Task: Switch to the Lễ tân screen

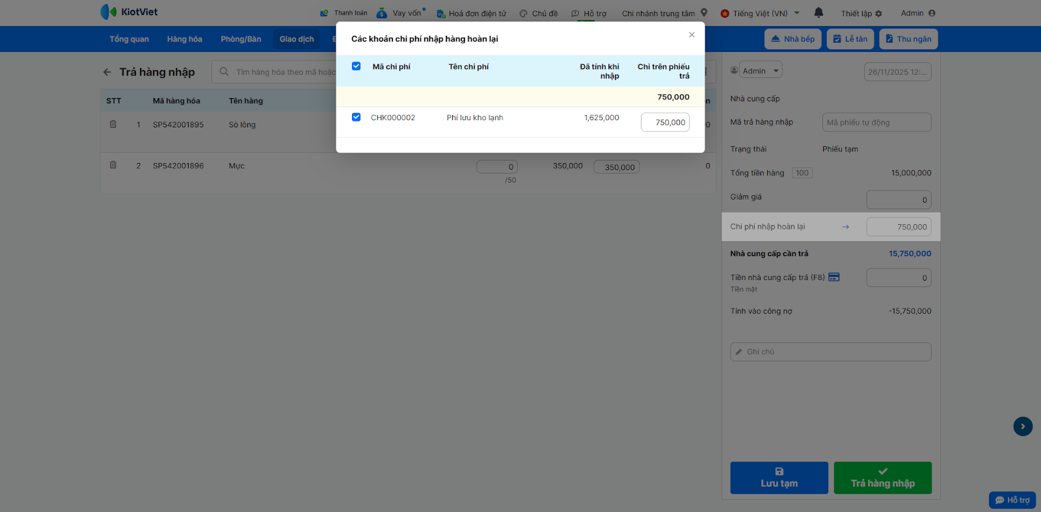Action: pyautogui.click(x=850, y=39)
